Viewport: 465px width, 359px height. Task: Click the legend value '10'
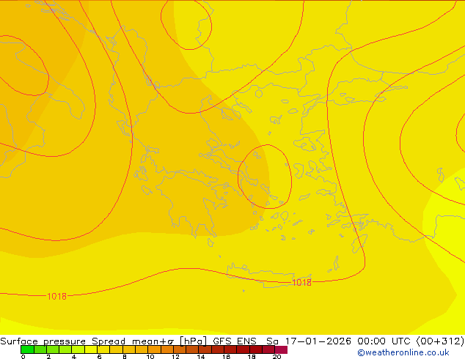tap(150, 357)
